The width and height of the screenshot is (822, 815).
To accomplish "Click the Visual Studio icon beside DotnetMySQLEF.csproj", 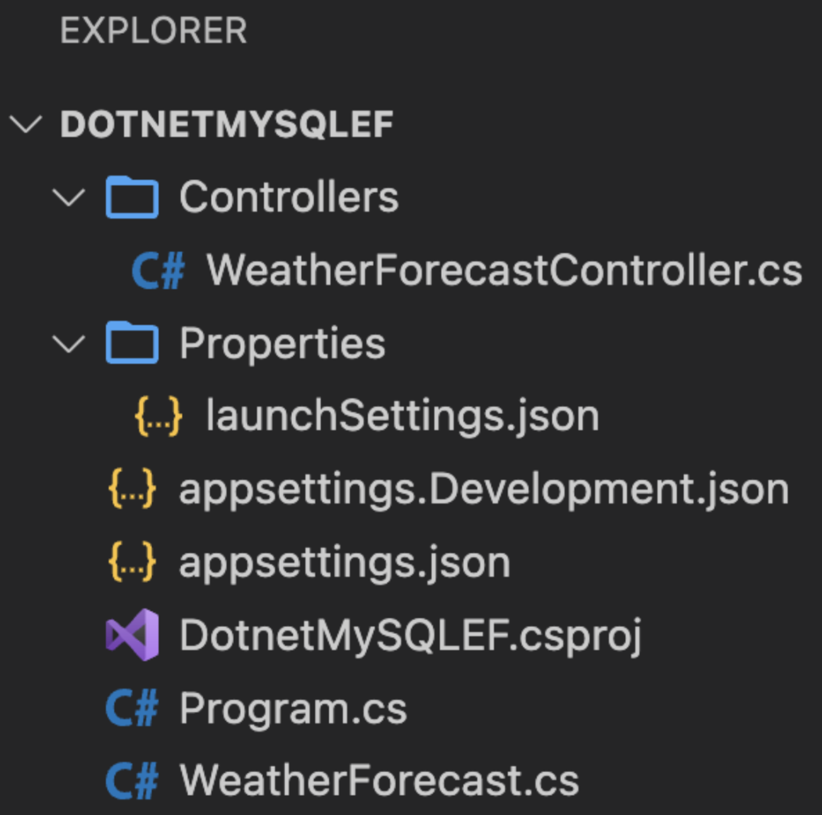I will coord(132,635).
